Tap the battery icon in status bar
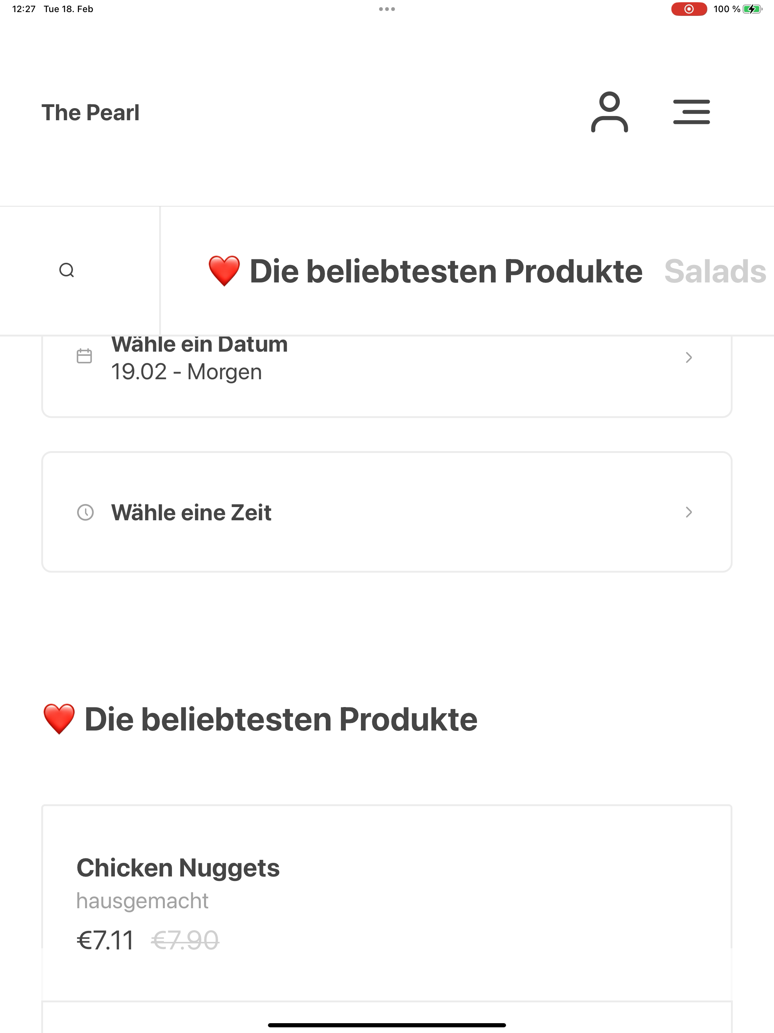This screenshot has height=1033, width=774. [x=752, y=9]
